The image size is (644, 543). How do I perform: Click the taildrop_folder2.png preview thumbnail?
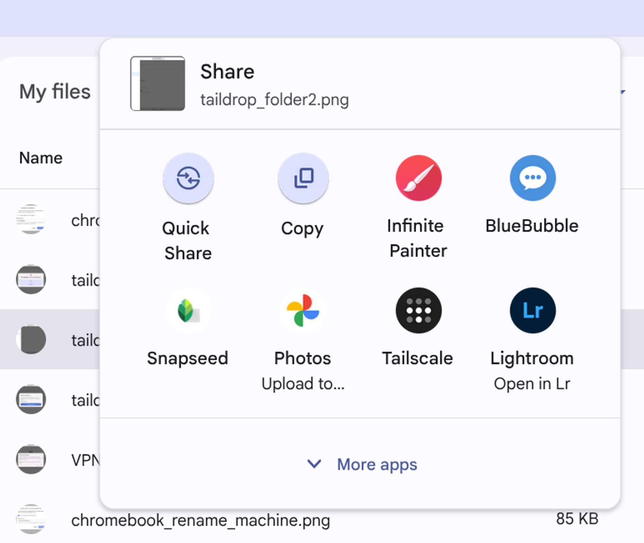158,84
